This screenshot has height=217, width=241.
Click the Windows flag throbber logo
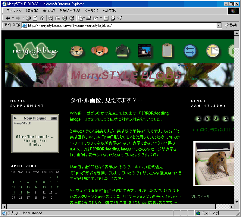[233, 11]
